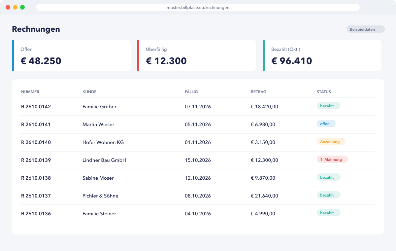Open invoice R 2610.0142
The height and width of the screenshot is (251, 396).
click(x=36, y=107)
